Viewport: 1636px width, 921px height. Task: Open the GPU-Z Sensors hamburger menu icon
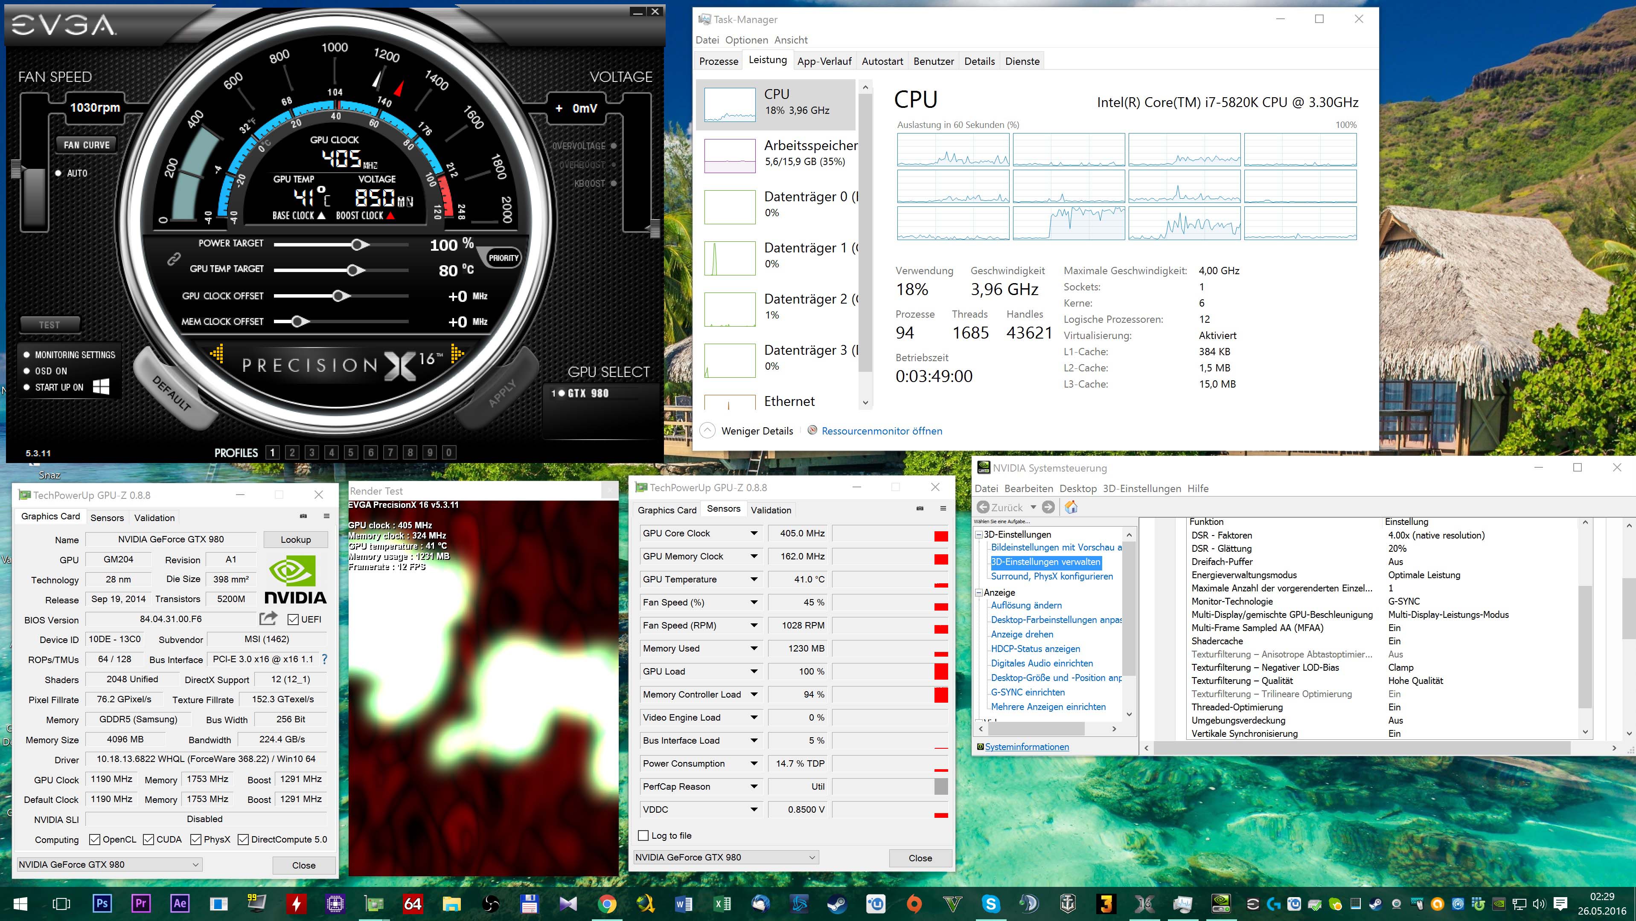943,508
